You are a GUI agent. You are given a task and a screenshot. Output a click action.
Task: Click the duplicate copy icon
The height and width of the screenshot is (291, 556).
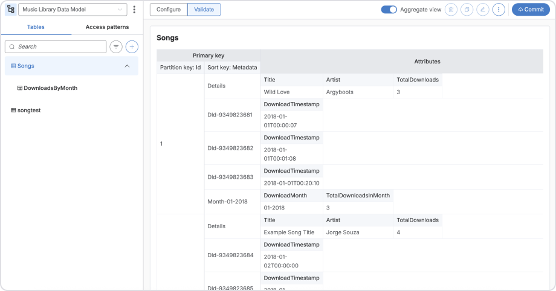click(x=467, y=10)
